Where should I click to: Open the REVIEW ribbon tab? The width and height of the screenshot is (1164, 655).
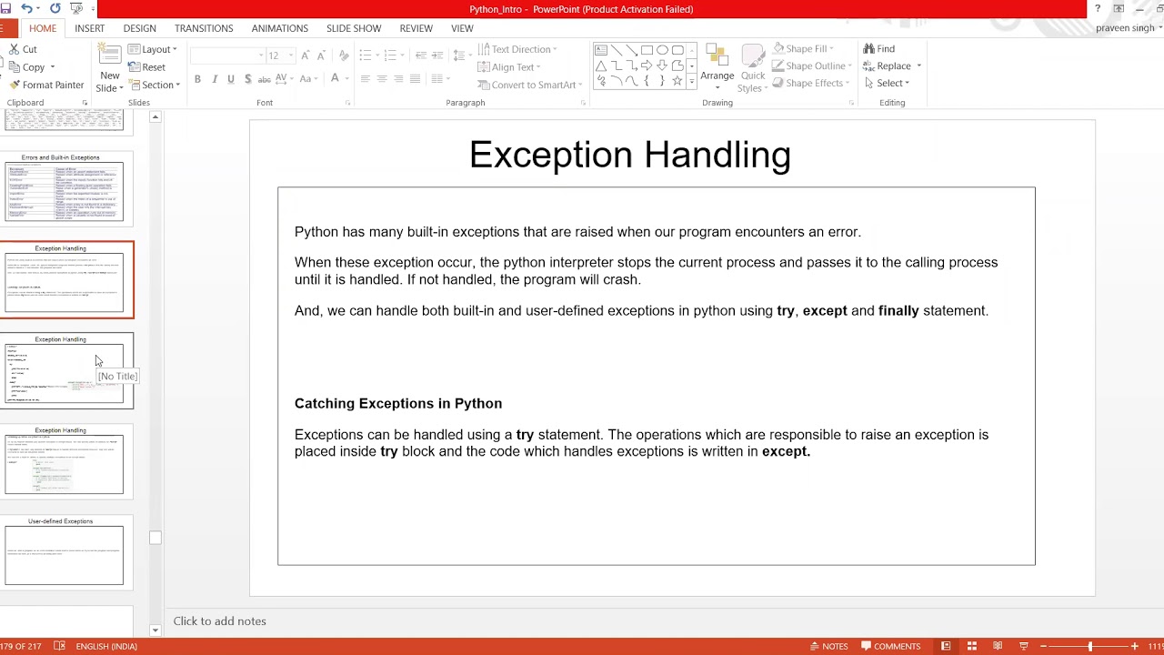(x=416, y=28)
